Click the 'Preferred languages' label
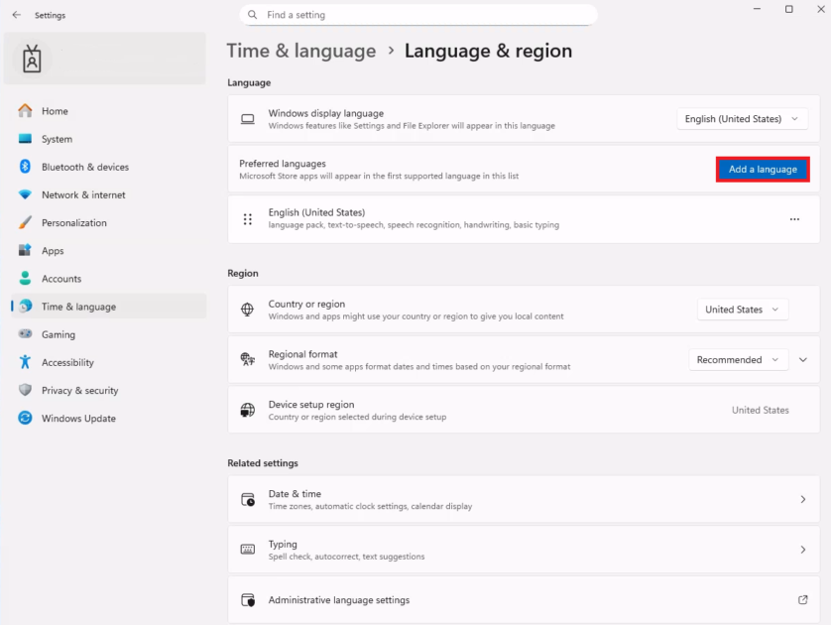The image size is (831, 625). click(x=282, y=164)
